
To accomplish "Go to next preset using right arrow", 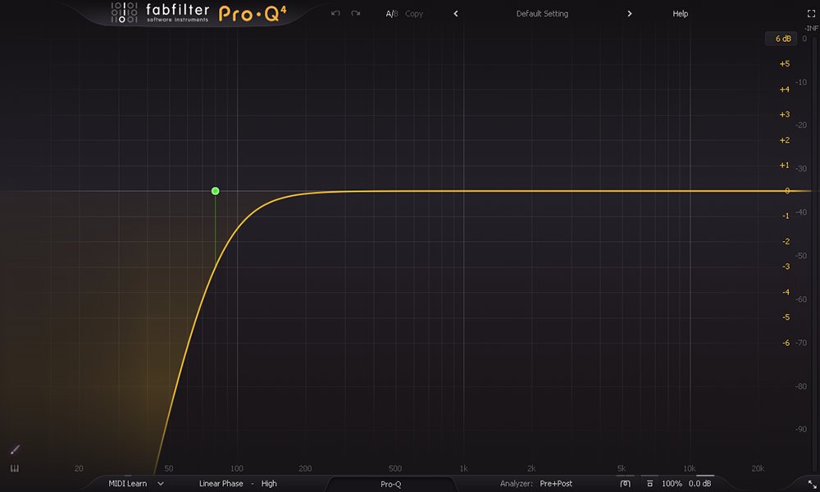I will pos(630,14).
